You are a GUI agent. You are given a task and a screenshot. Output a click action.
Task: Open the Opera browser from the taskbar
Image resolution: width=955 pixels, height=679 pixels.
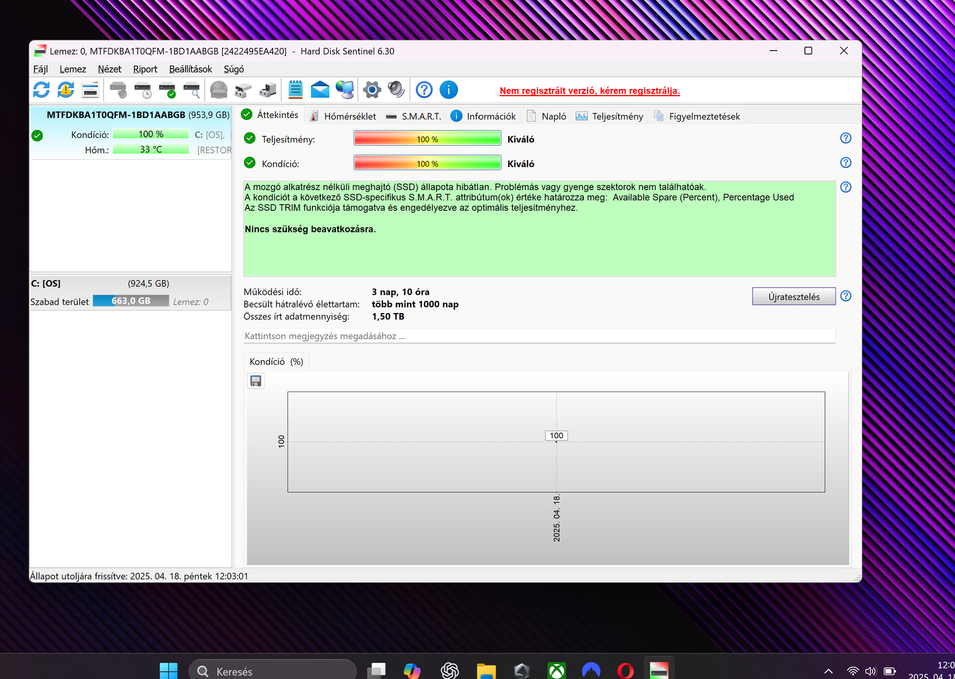coord(625,671)
